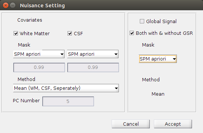Close the Nuisance Setting window
Viewport: 203px width, 133px height.
(6, 5)
